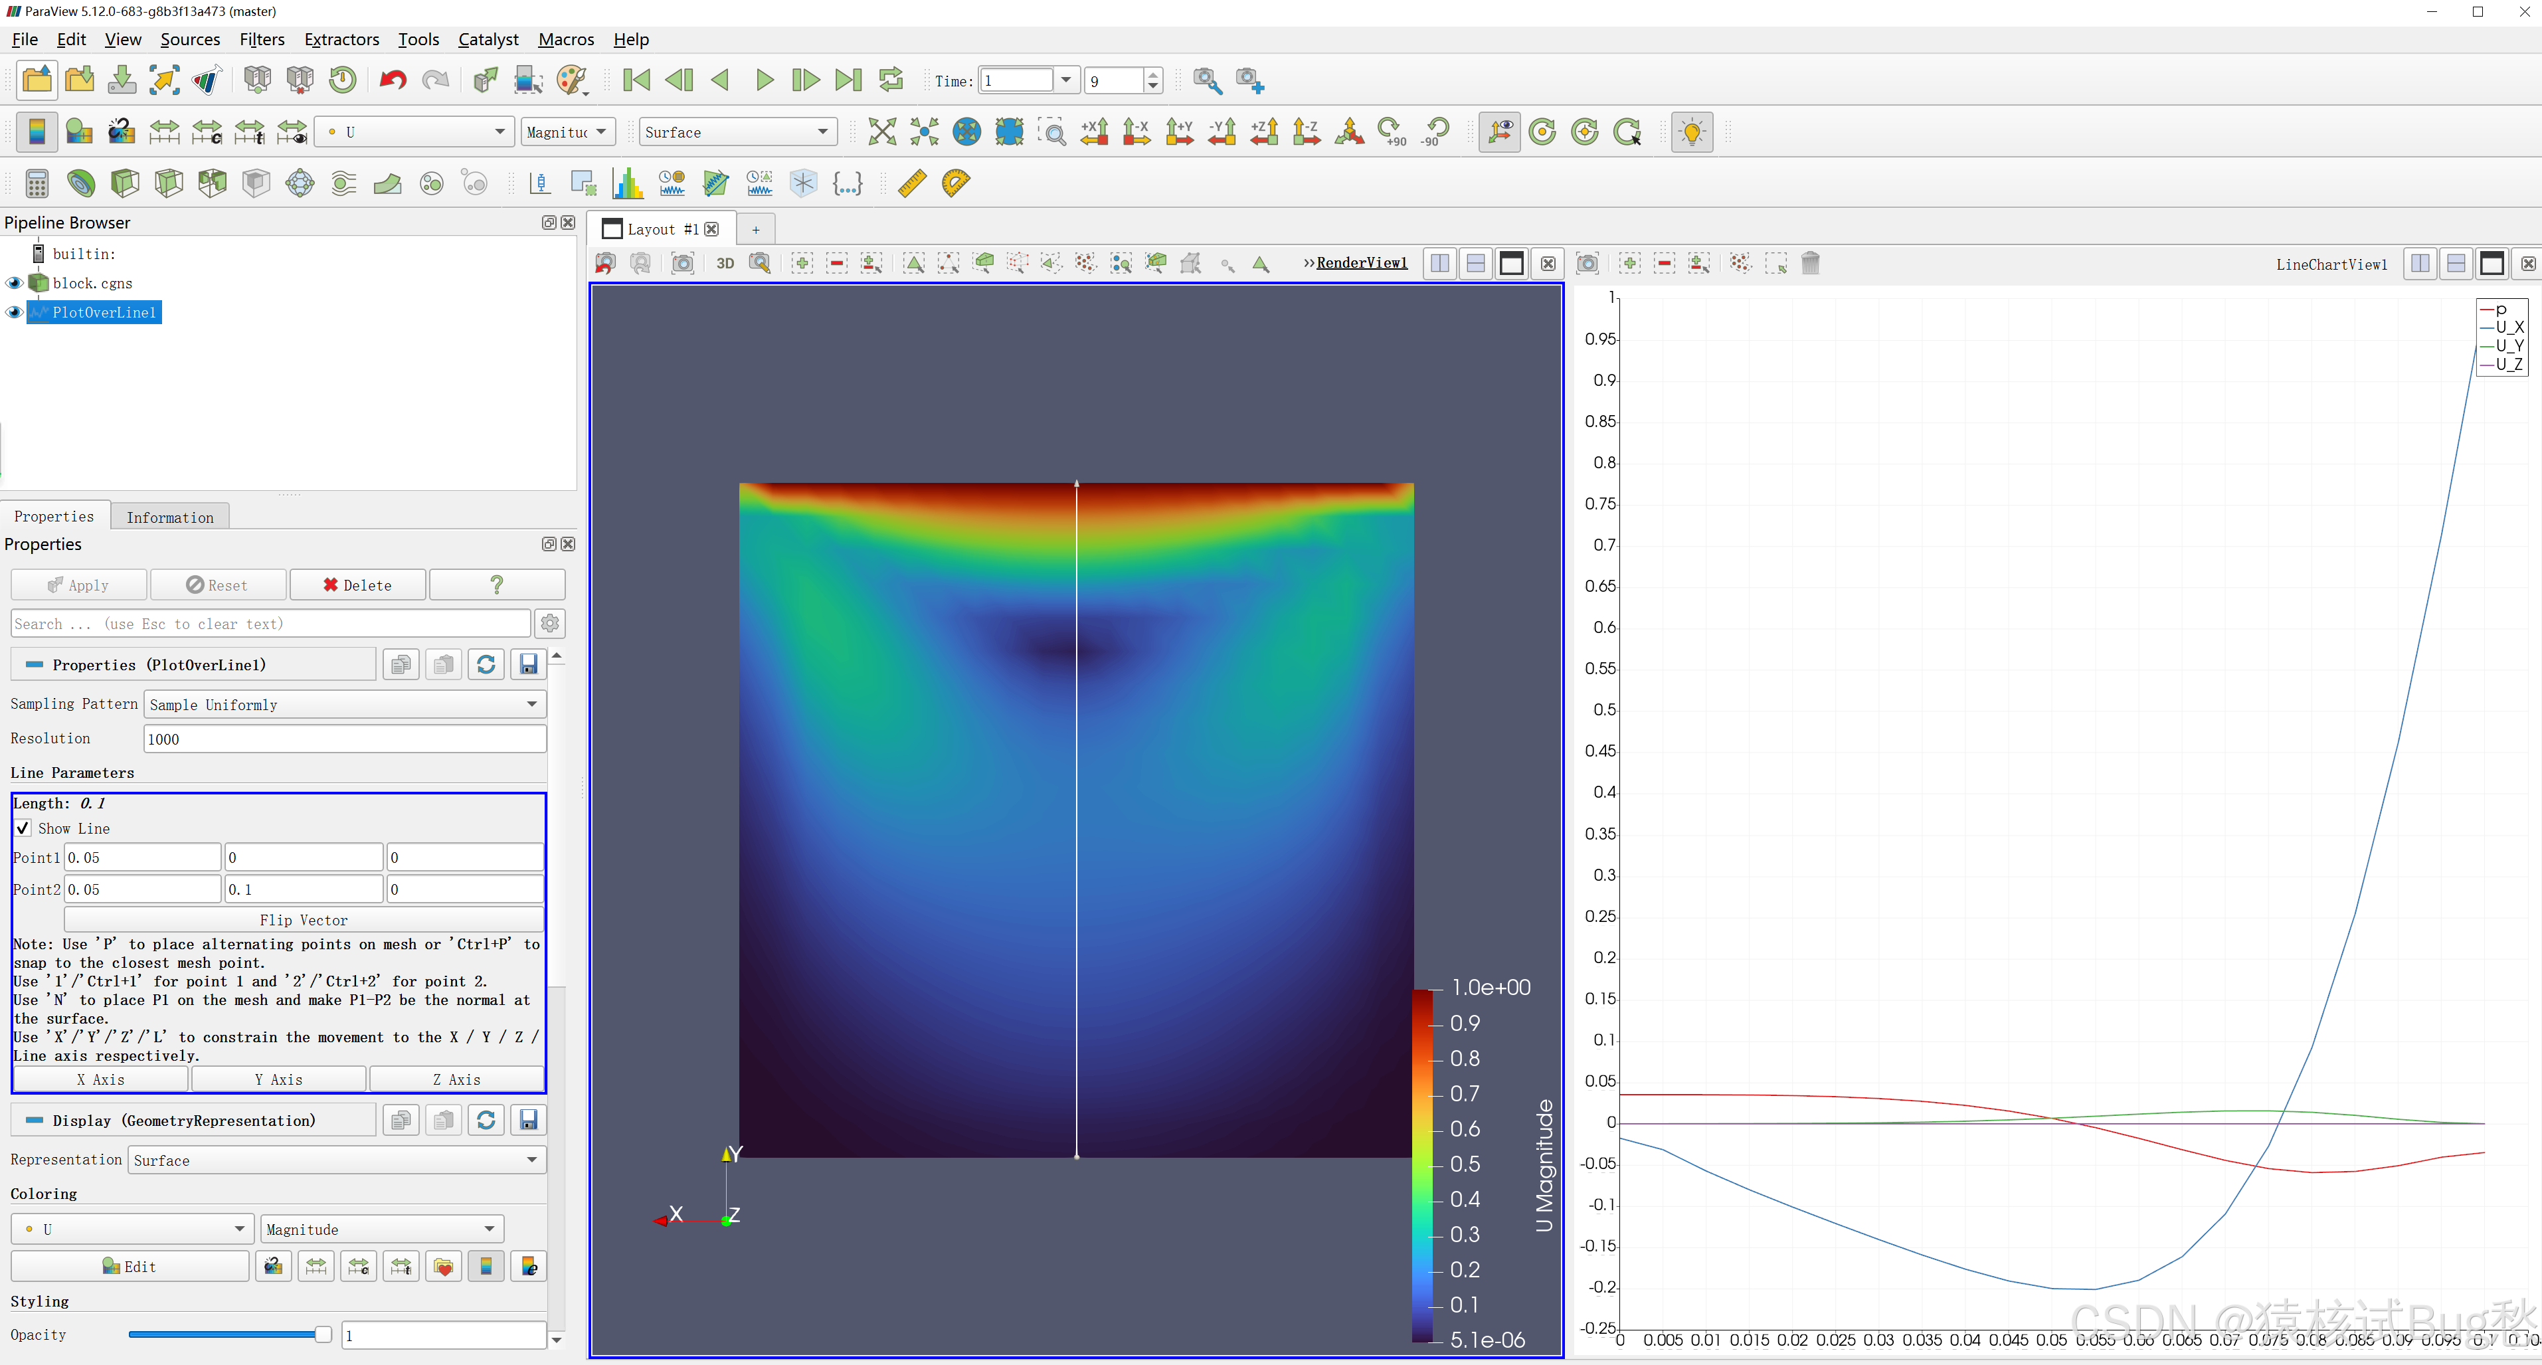Click the 3D interaction mode toggle
This screenshot has height=1365, width=2542.
725,264
